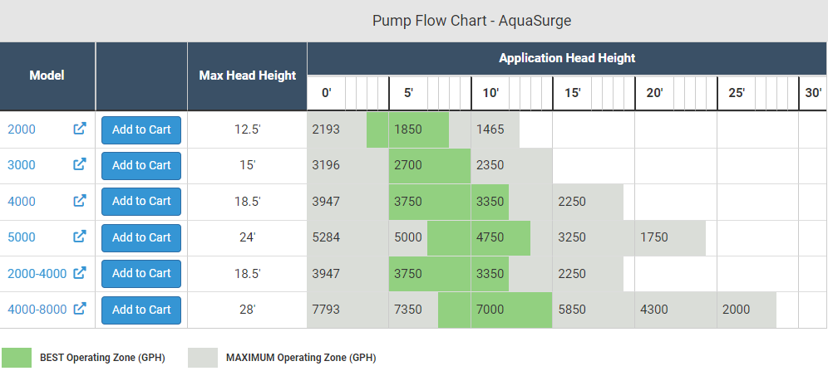Click the MAXIMUM Operating Zone (GPH) label
This screenshot has width=828, height=371.
pos(301,358)
